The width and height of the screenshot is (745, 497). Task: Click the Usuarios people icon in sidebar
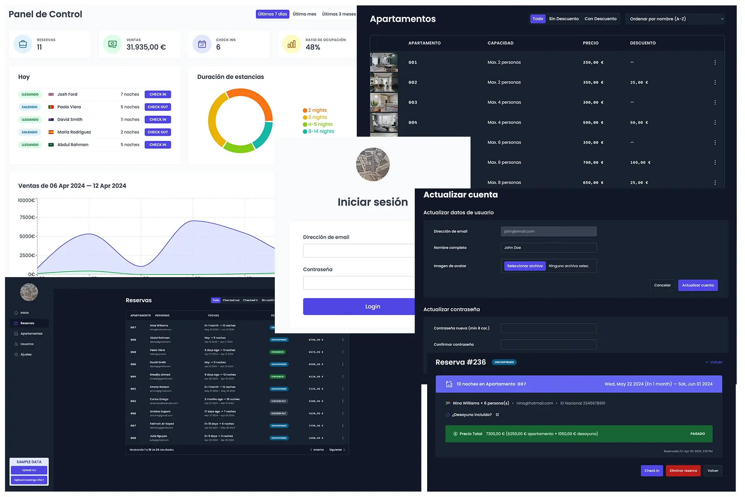pyautogui.click(x=16, y=344)
